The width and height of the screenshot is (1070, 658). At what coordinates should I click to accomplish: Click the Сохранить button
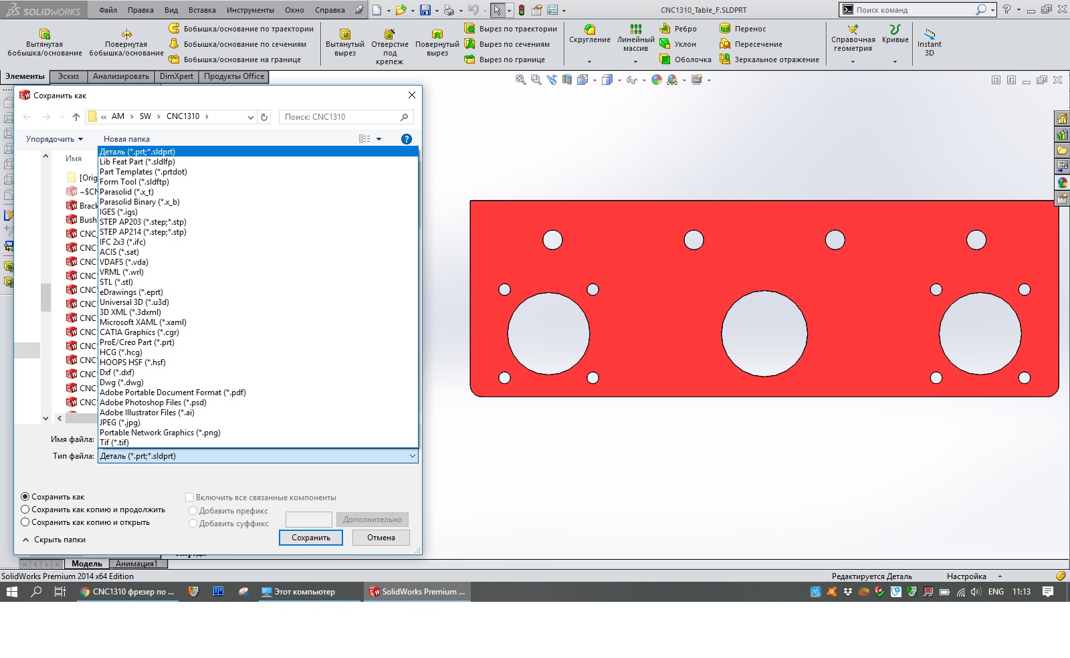pyautogui.click(x=311, y=538)
